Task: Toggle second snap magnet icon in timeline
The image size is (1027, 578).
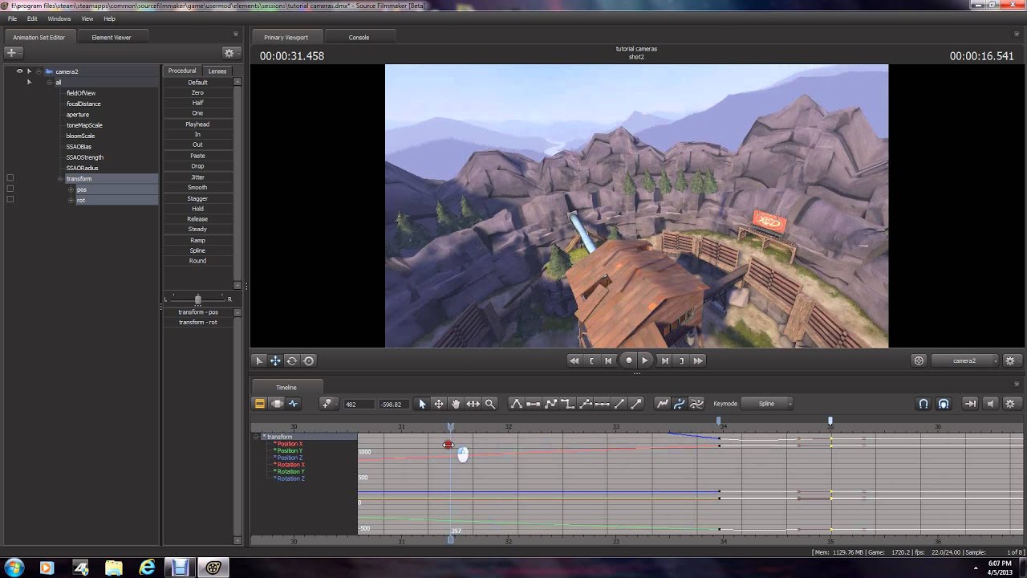Action: click(x=944, y=404)
